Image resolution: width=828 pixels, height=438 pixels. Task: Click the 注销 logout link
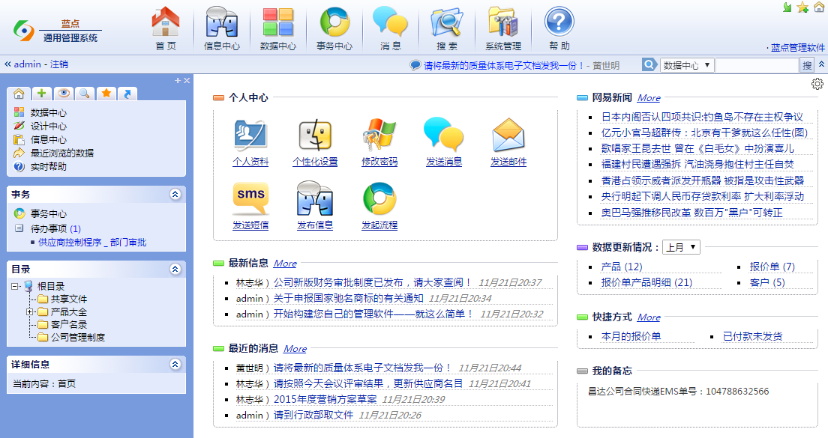coord(59,64)
